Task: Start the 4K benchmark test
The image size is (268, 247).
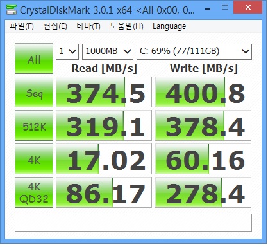Action: [x=34, y=159]
